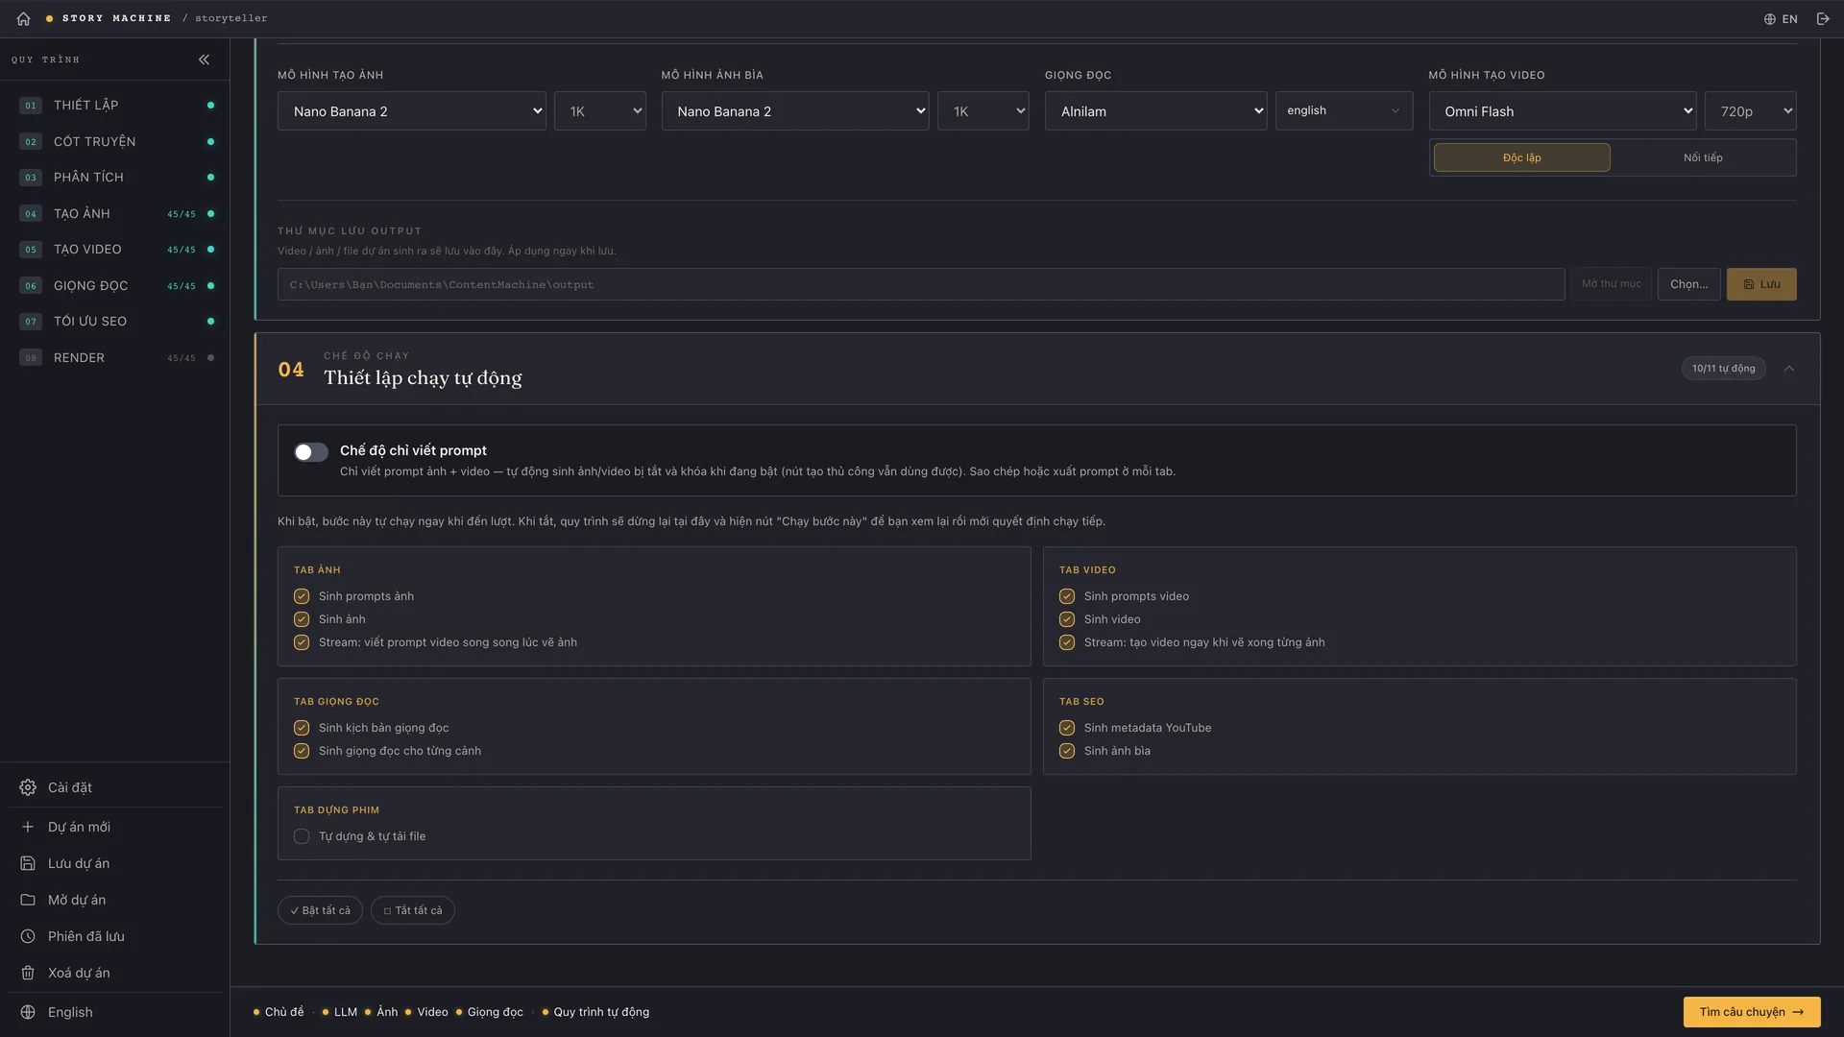This screenshot has height=1037, width=1844.
Task: Change the 720p resolution dropdown
Action: pyautogui.click(x=1750, y=111)
